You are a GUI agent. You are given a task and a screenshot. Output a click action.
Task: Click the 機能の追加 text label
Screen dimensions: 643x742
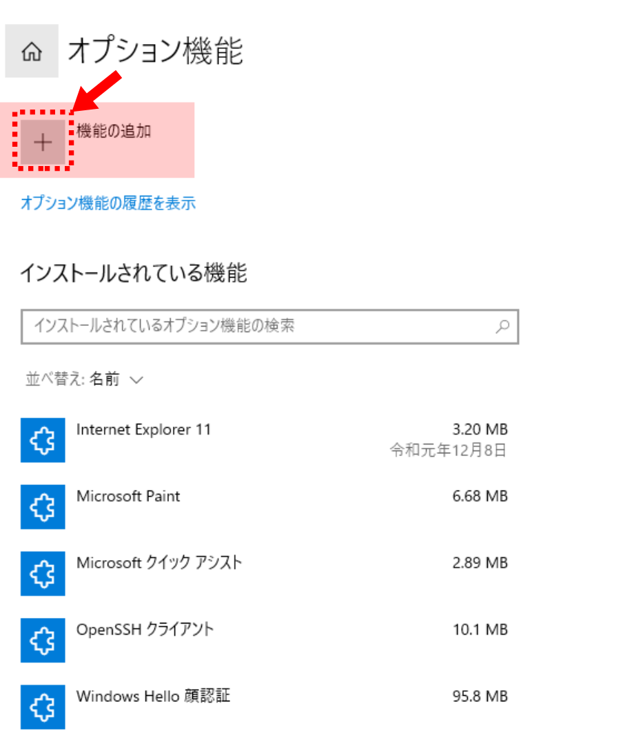pyautogui.click(x=114, y=131)
